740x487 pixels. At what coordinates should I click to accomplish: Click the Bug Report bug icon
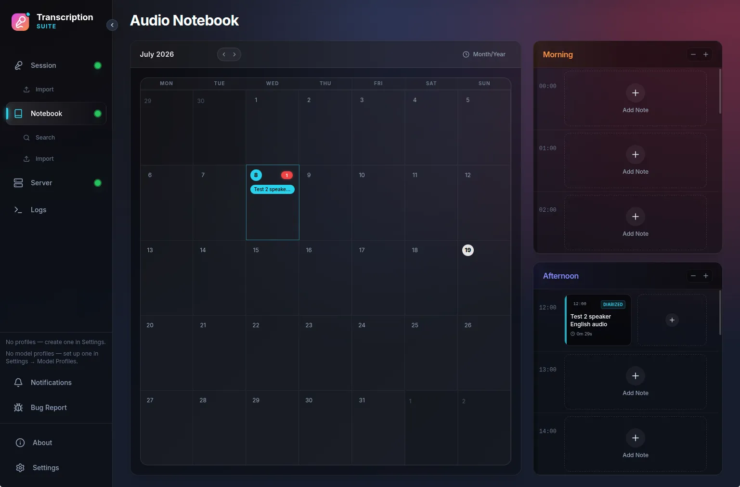click(x=18, y=408)
